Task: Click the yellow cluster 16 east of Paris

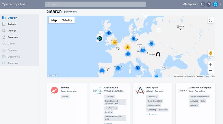Action: click(x=127, y=47)
